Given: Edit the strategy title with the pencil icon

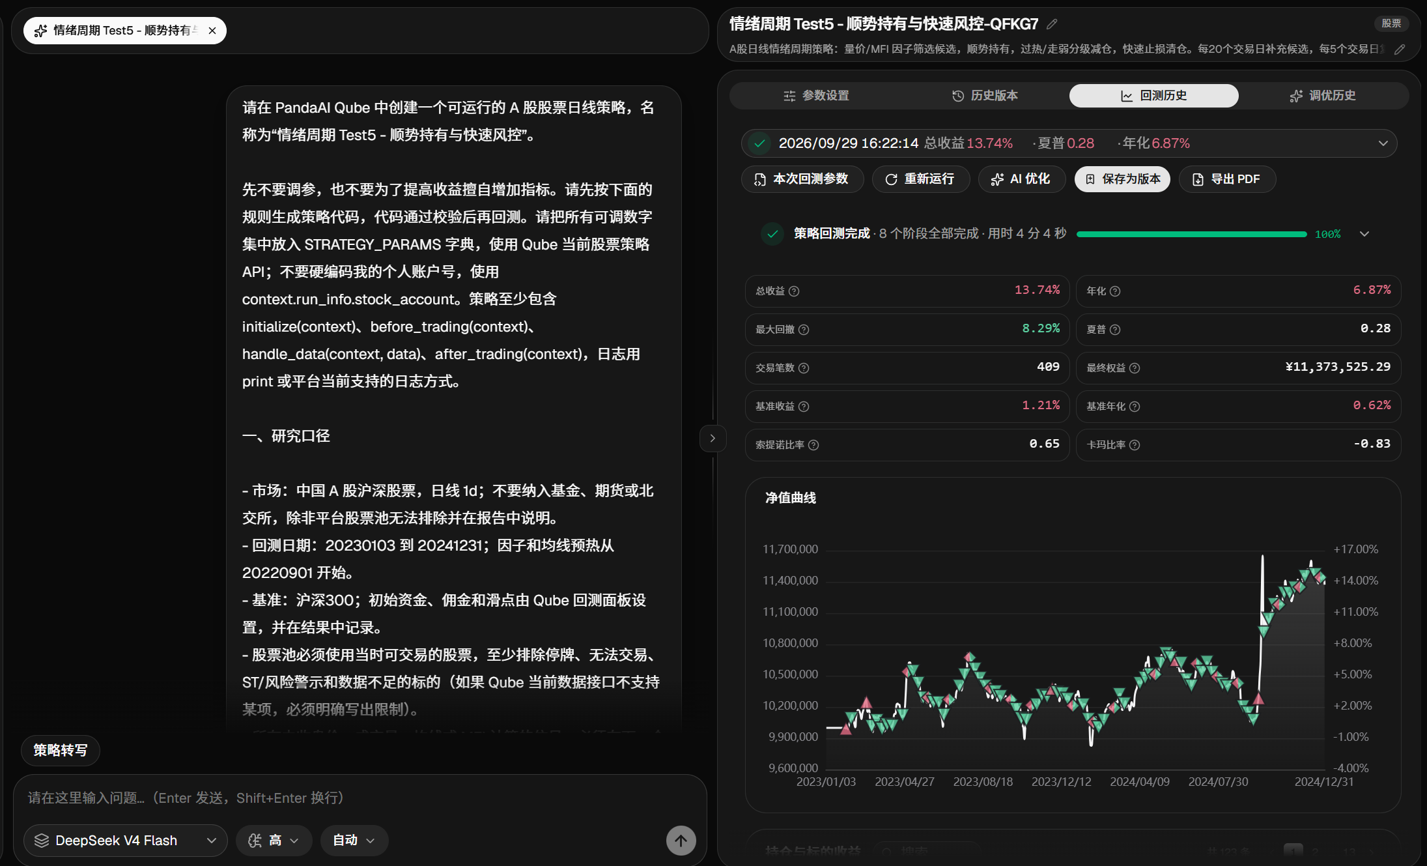Looking at the screenshot, I should pyautogui.click(x=1051, y=24).
